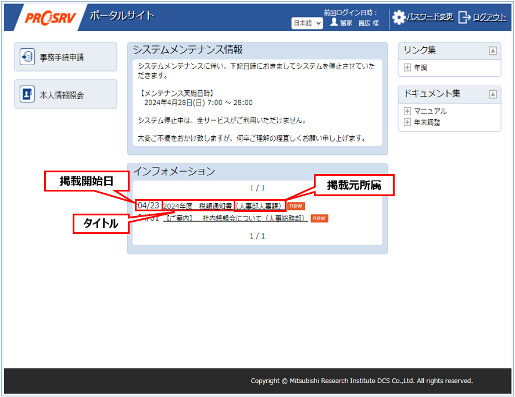
Task: Open the 【ご案内】社内懇親会について announcement
Action: pos(235,218)
